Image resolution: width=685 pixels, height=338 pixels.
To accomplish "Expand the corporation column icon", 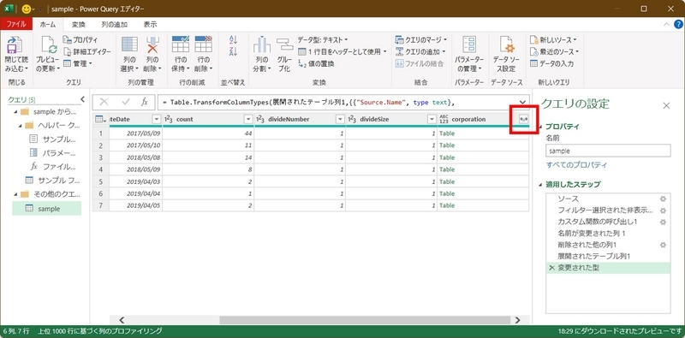I will click(x=523, y=119).
